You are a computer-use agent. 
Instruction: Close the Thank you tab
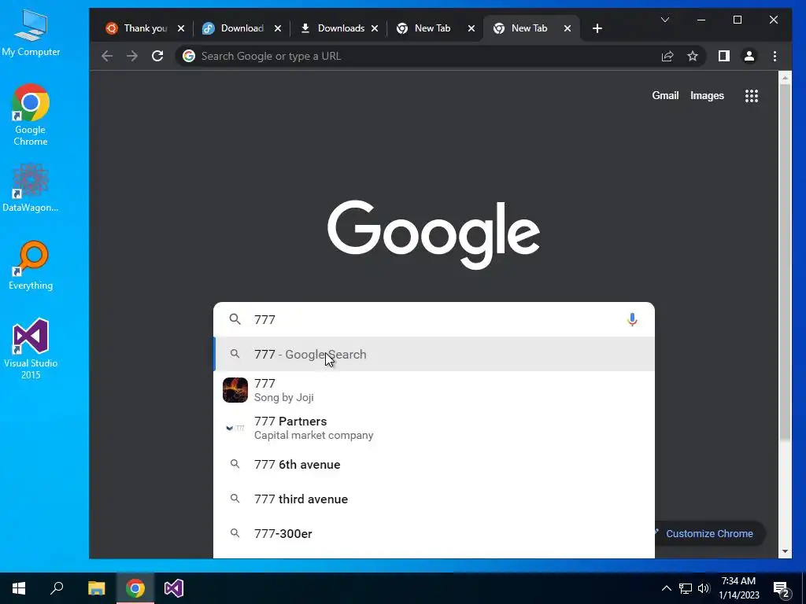click(181, 28)
